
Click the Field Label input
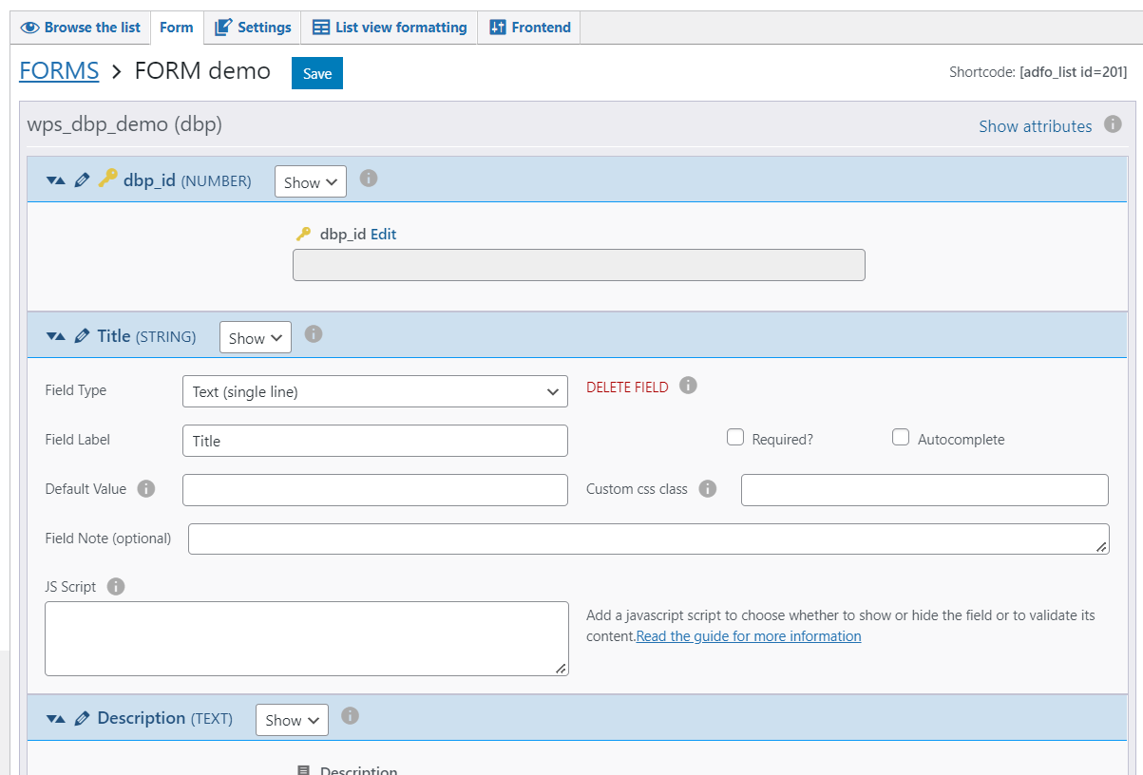374,441
